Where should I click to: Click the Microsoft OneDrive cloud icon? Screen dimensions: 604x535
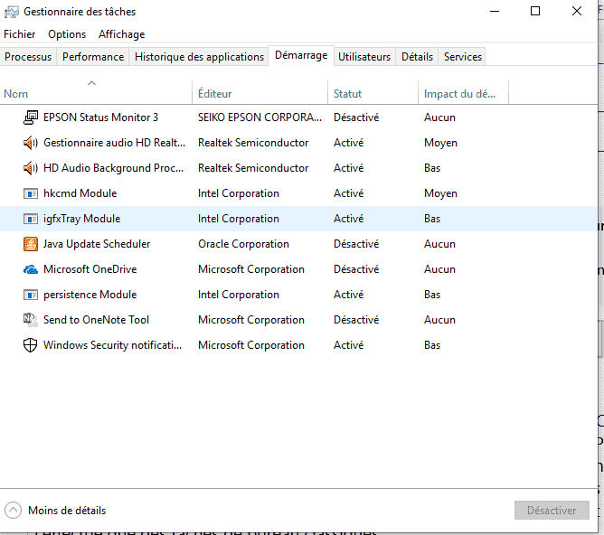point(31,269)
